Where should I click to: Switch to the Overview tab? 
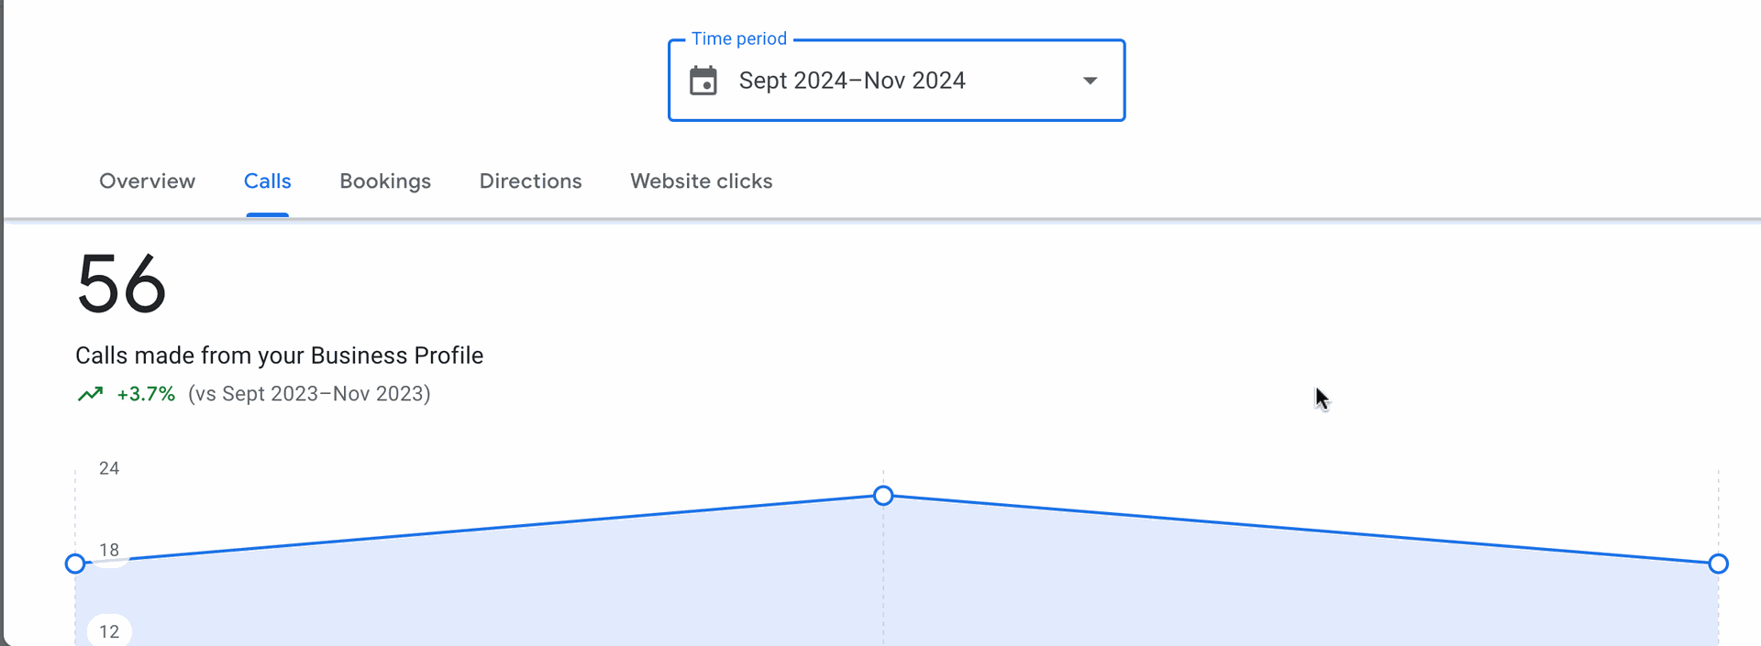pos(148,181)
